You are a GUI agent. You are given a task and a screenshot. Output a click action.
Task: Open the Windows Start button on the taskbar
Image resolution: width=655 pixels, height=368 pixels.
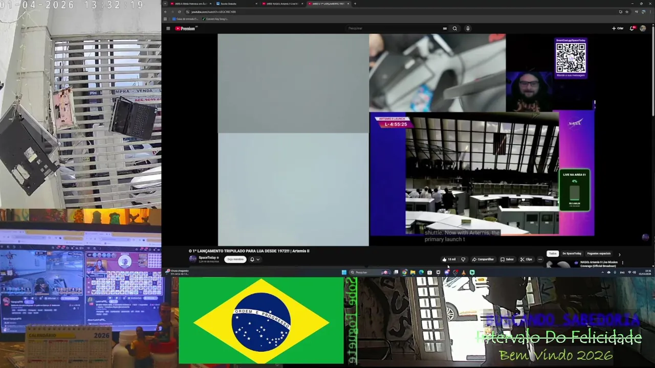click(344, 272)
